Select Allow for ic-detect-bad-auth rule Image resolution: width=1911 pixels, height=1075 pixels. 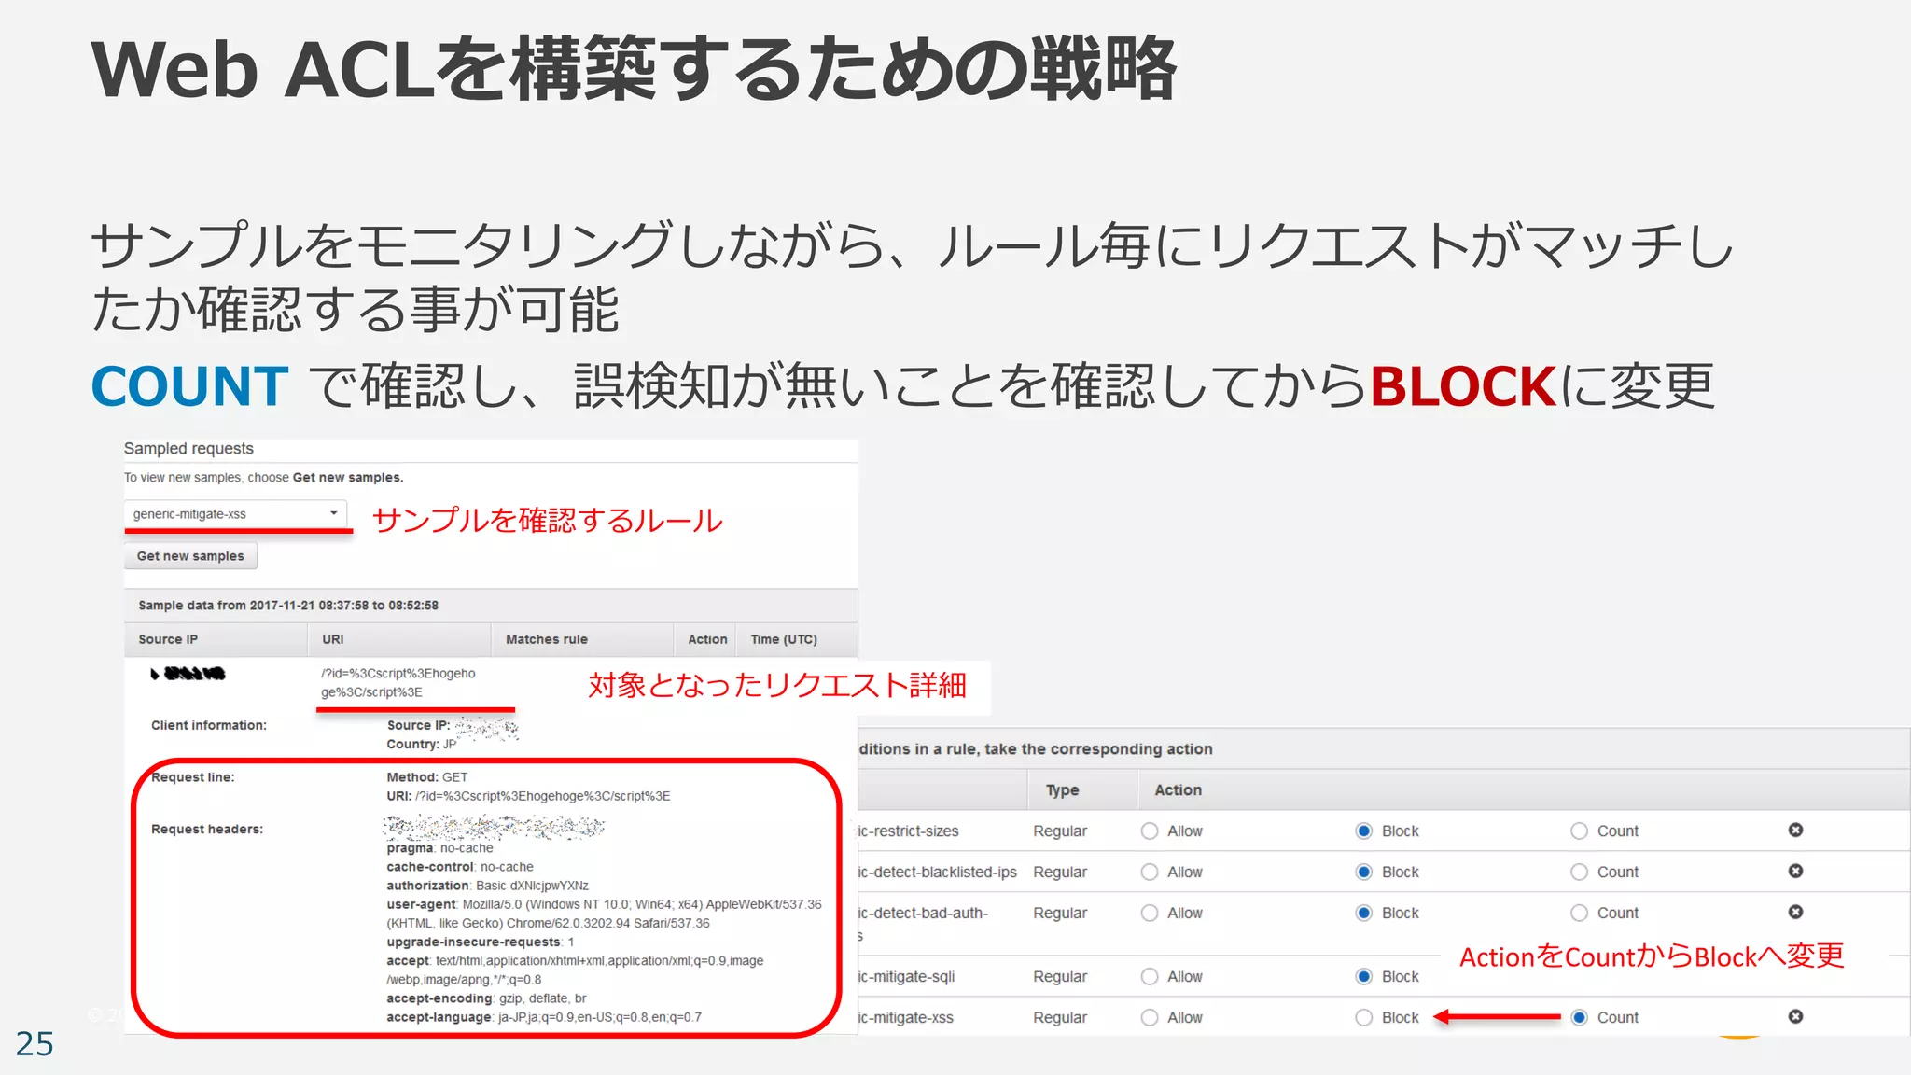point(1150,914)
